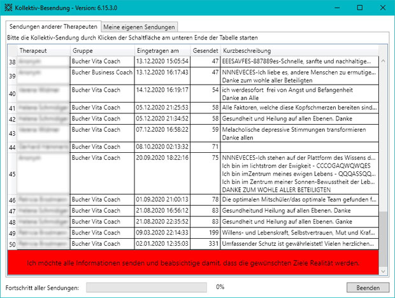Click the progress bar of all Sendungen
This screenshot has height=298, width=395.
pyautogui.click(x=147, y=287)
